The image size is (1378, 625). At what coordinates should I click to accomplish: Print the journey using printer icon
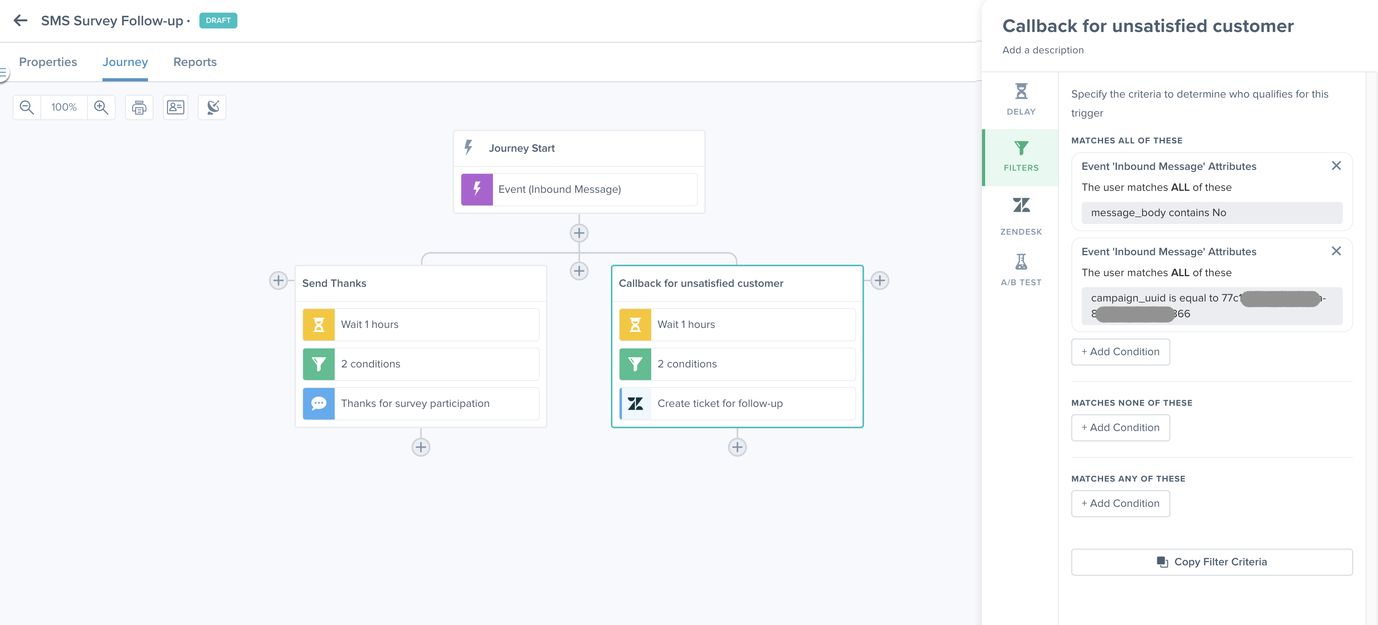[x=139, y=107]
